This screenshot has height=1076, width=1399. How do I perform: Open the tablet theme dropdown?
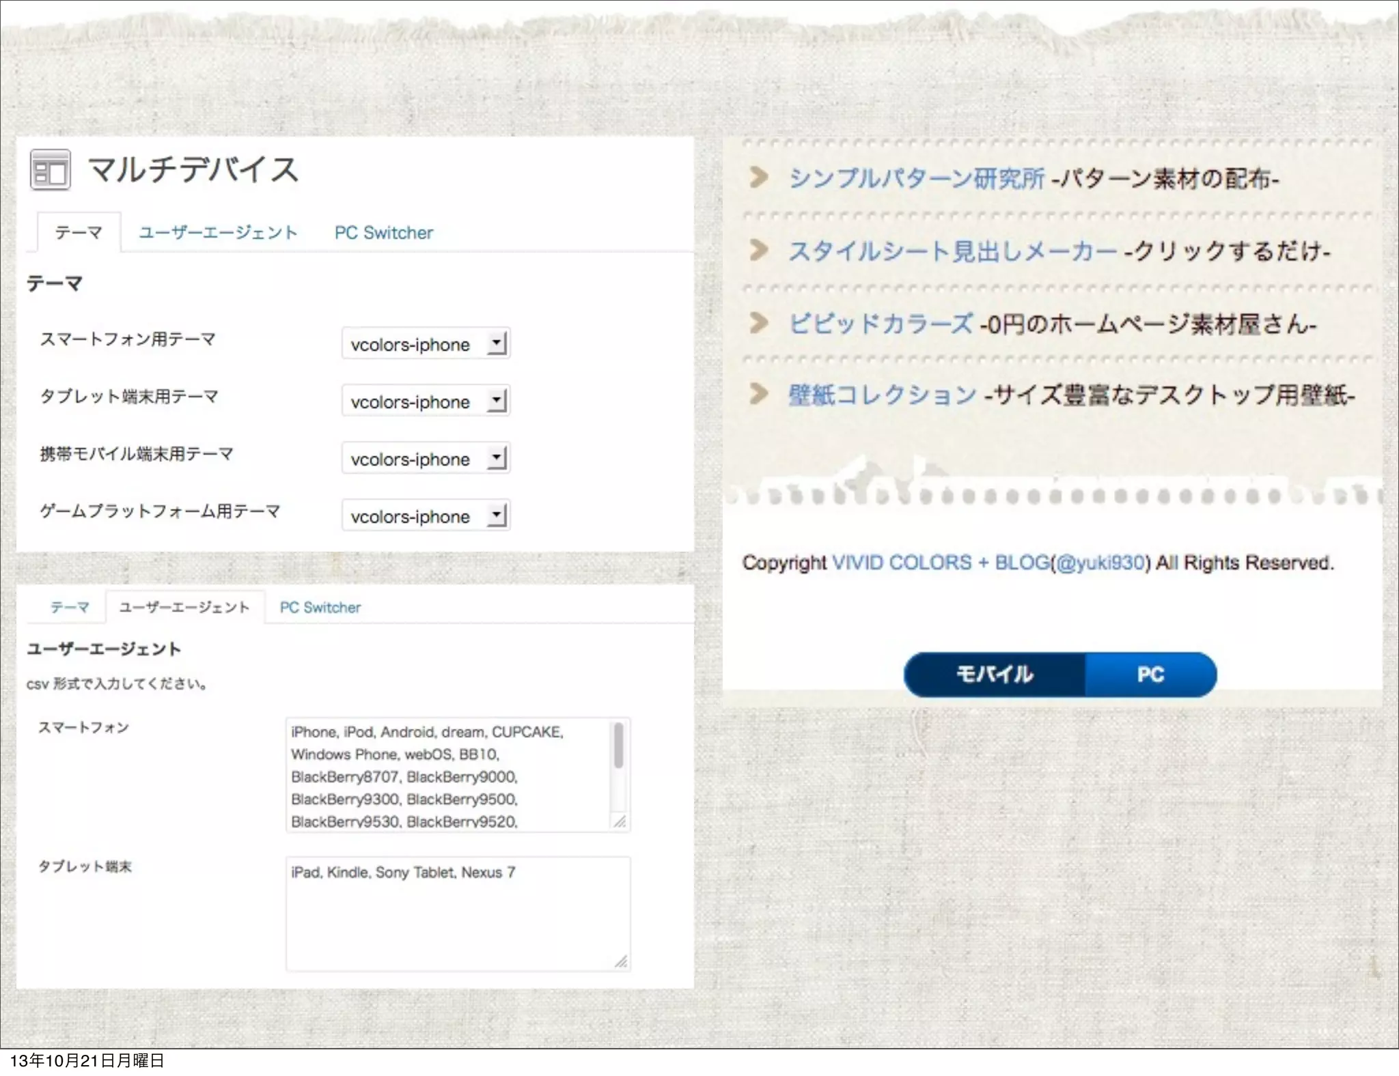pyautogui.click(x=426, y=401)
